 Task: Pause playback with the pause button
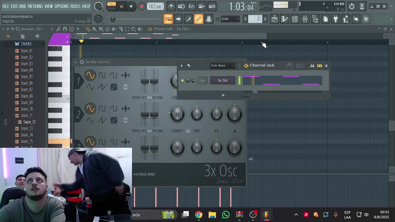[x=121, y=6]
